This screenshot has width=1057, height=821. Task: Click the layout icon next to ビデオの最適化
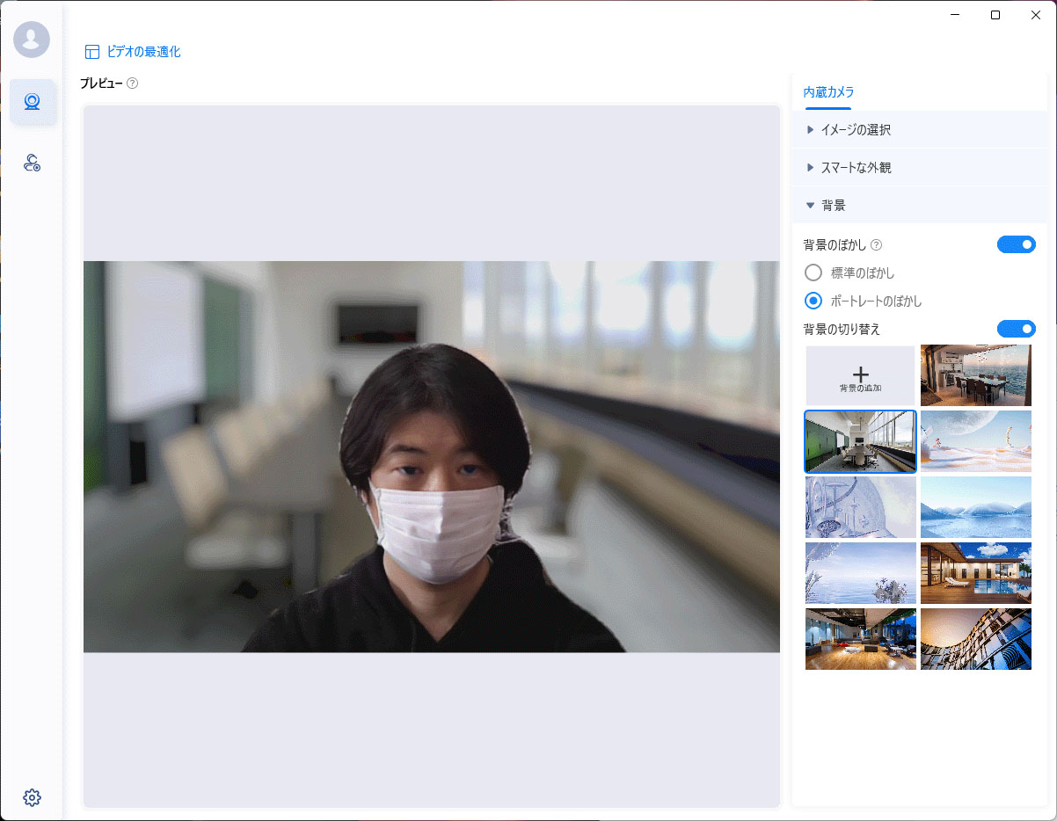[92, 51]
